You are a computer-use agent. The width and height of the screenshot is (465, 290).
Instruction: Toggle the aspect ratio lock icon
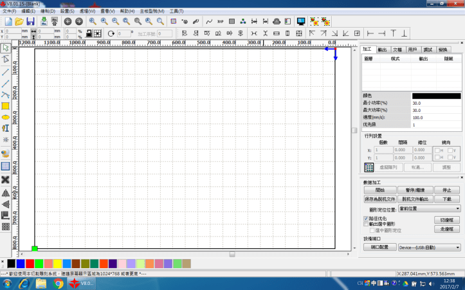pyautogui.click(x=87, y=33)
